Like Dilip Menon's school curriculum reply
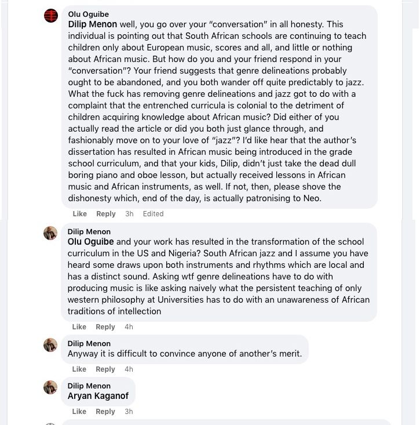The height and width of the screenshot is (425, 420). tap(79, 327)
